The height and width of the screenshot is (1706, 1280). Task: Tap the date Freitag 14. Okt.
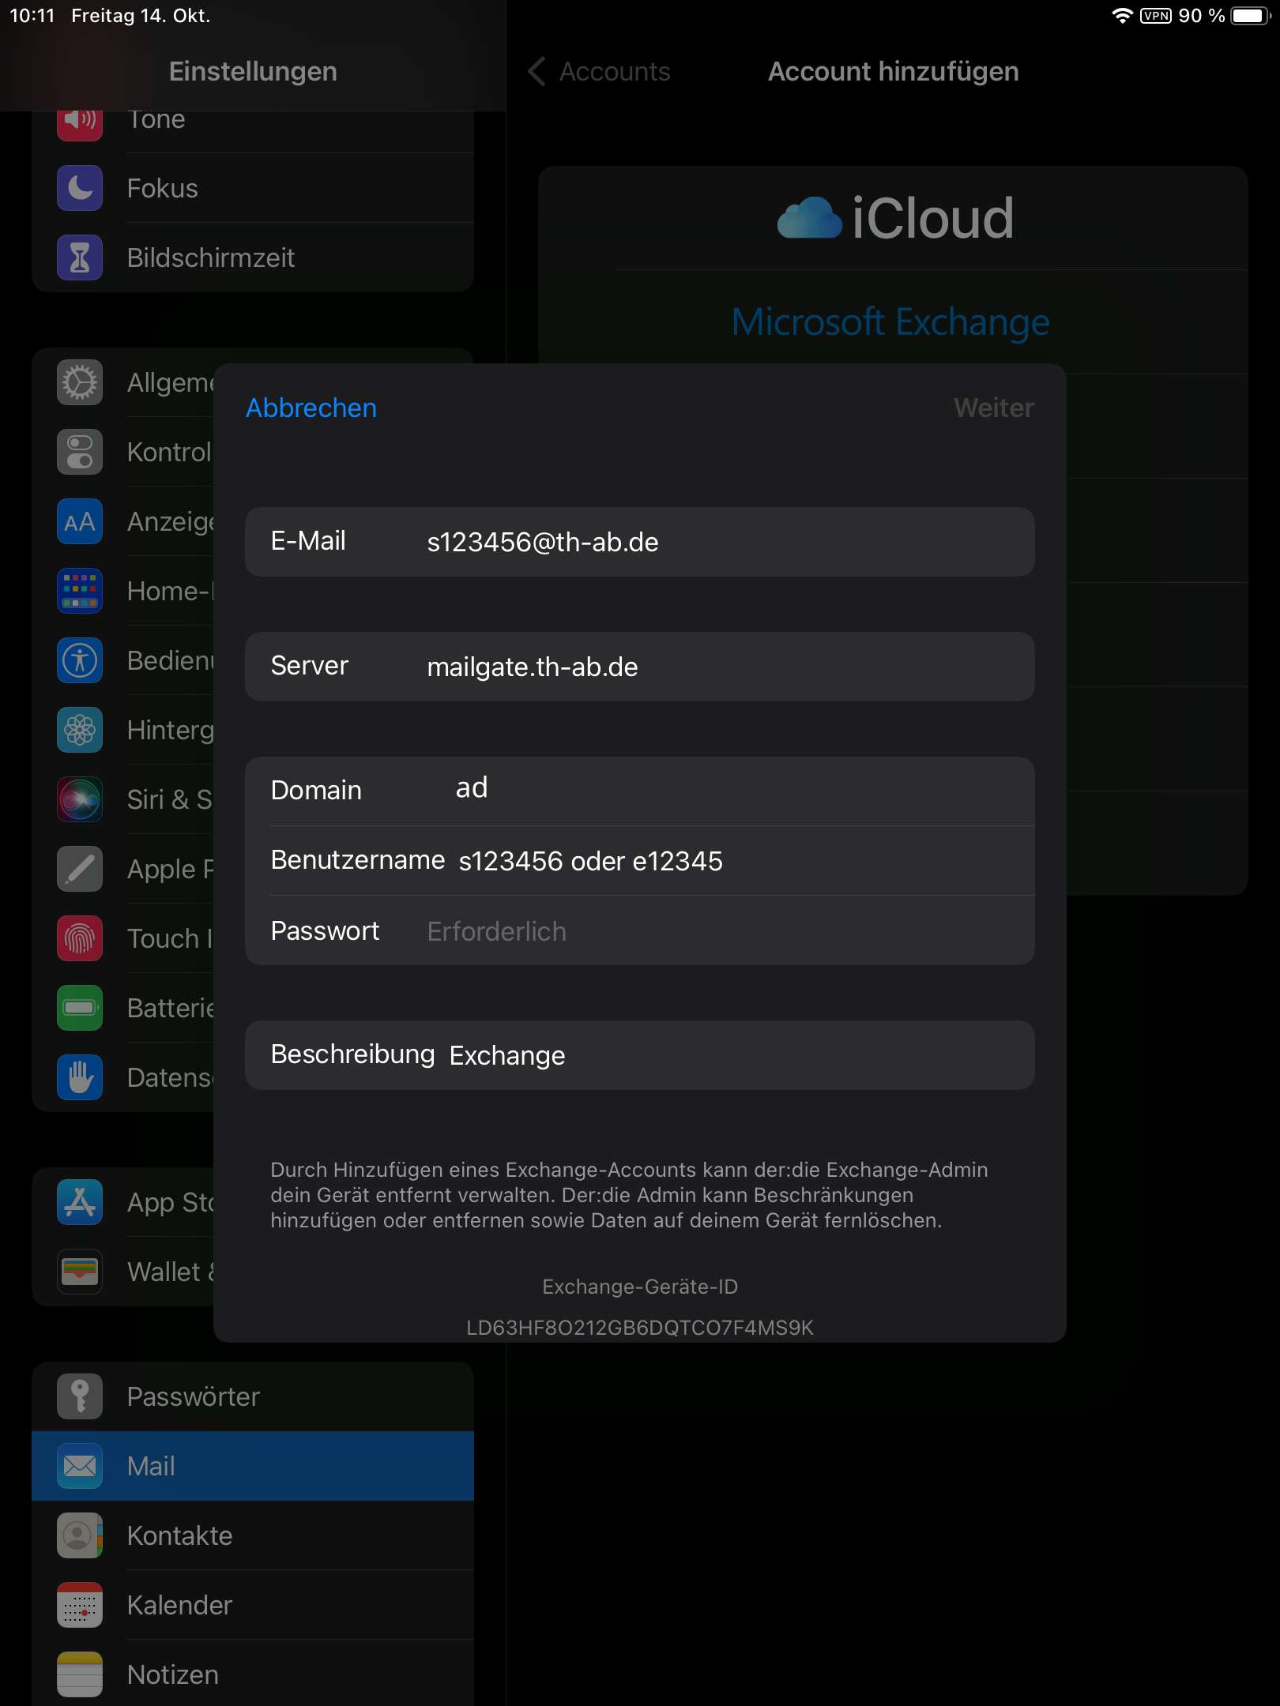141,16
